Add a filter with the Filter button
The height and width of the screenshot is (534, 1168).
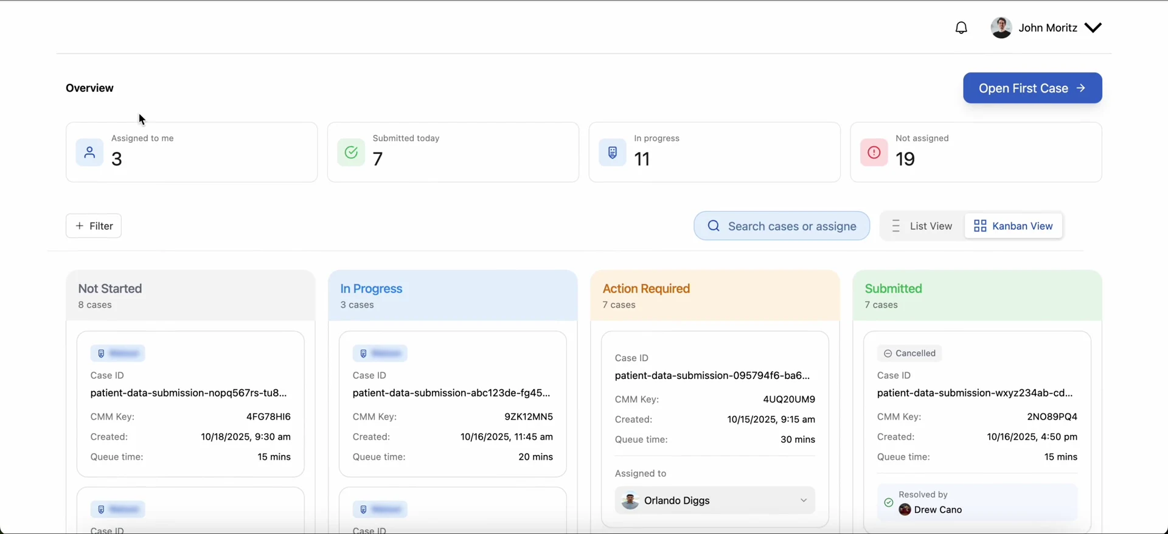click(94, 226)
